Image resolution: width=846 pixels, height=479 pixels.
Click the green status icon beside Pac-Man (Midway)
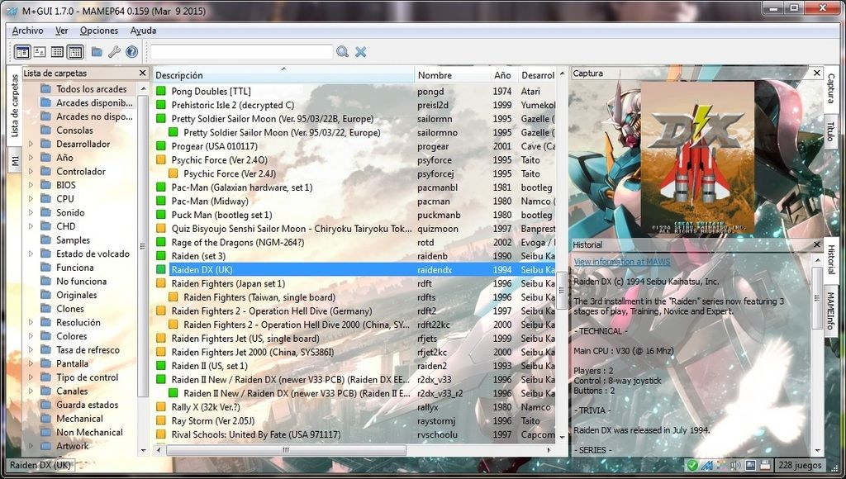(161, 202)
